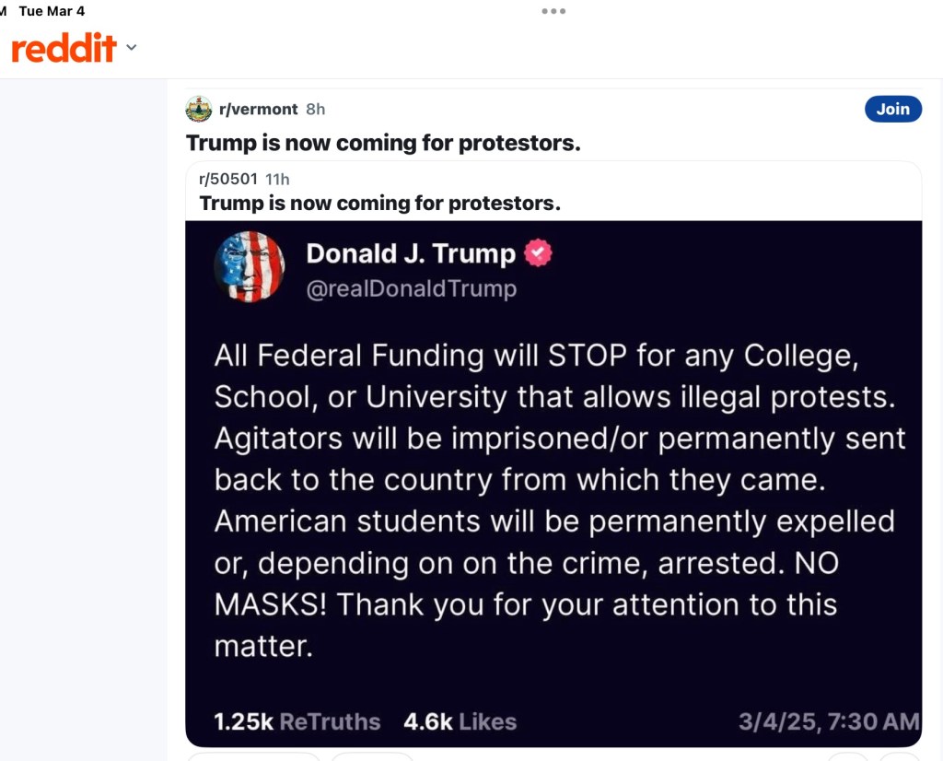Click the pink verified badge icon

point(538,253)
